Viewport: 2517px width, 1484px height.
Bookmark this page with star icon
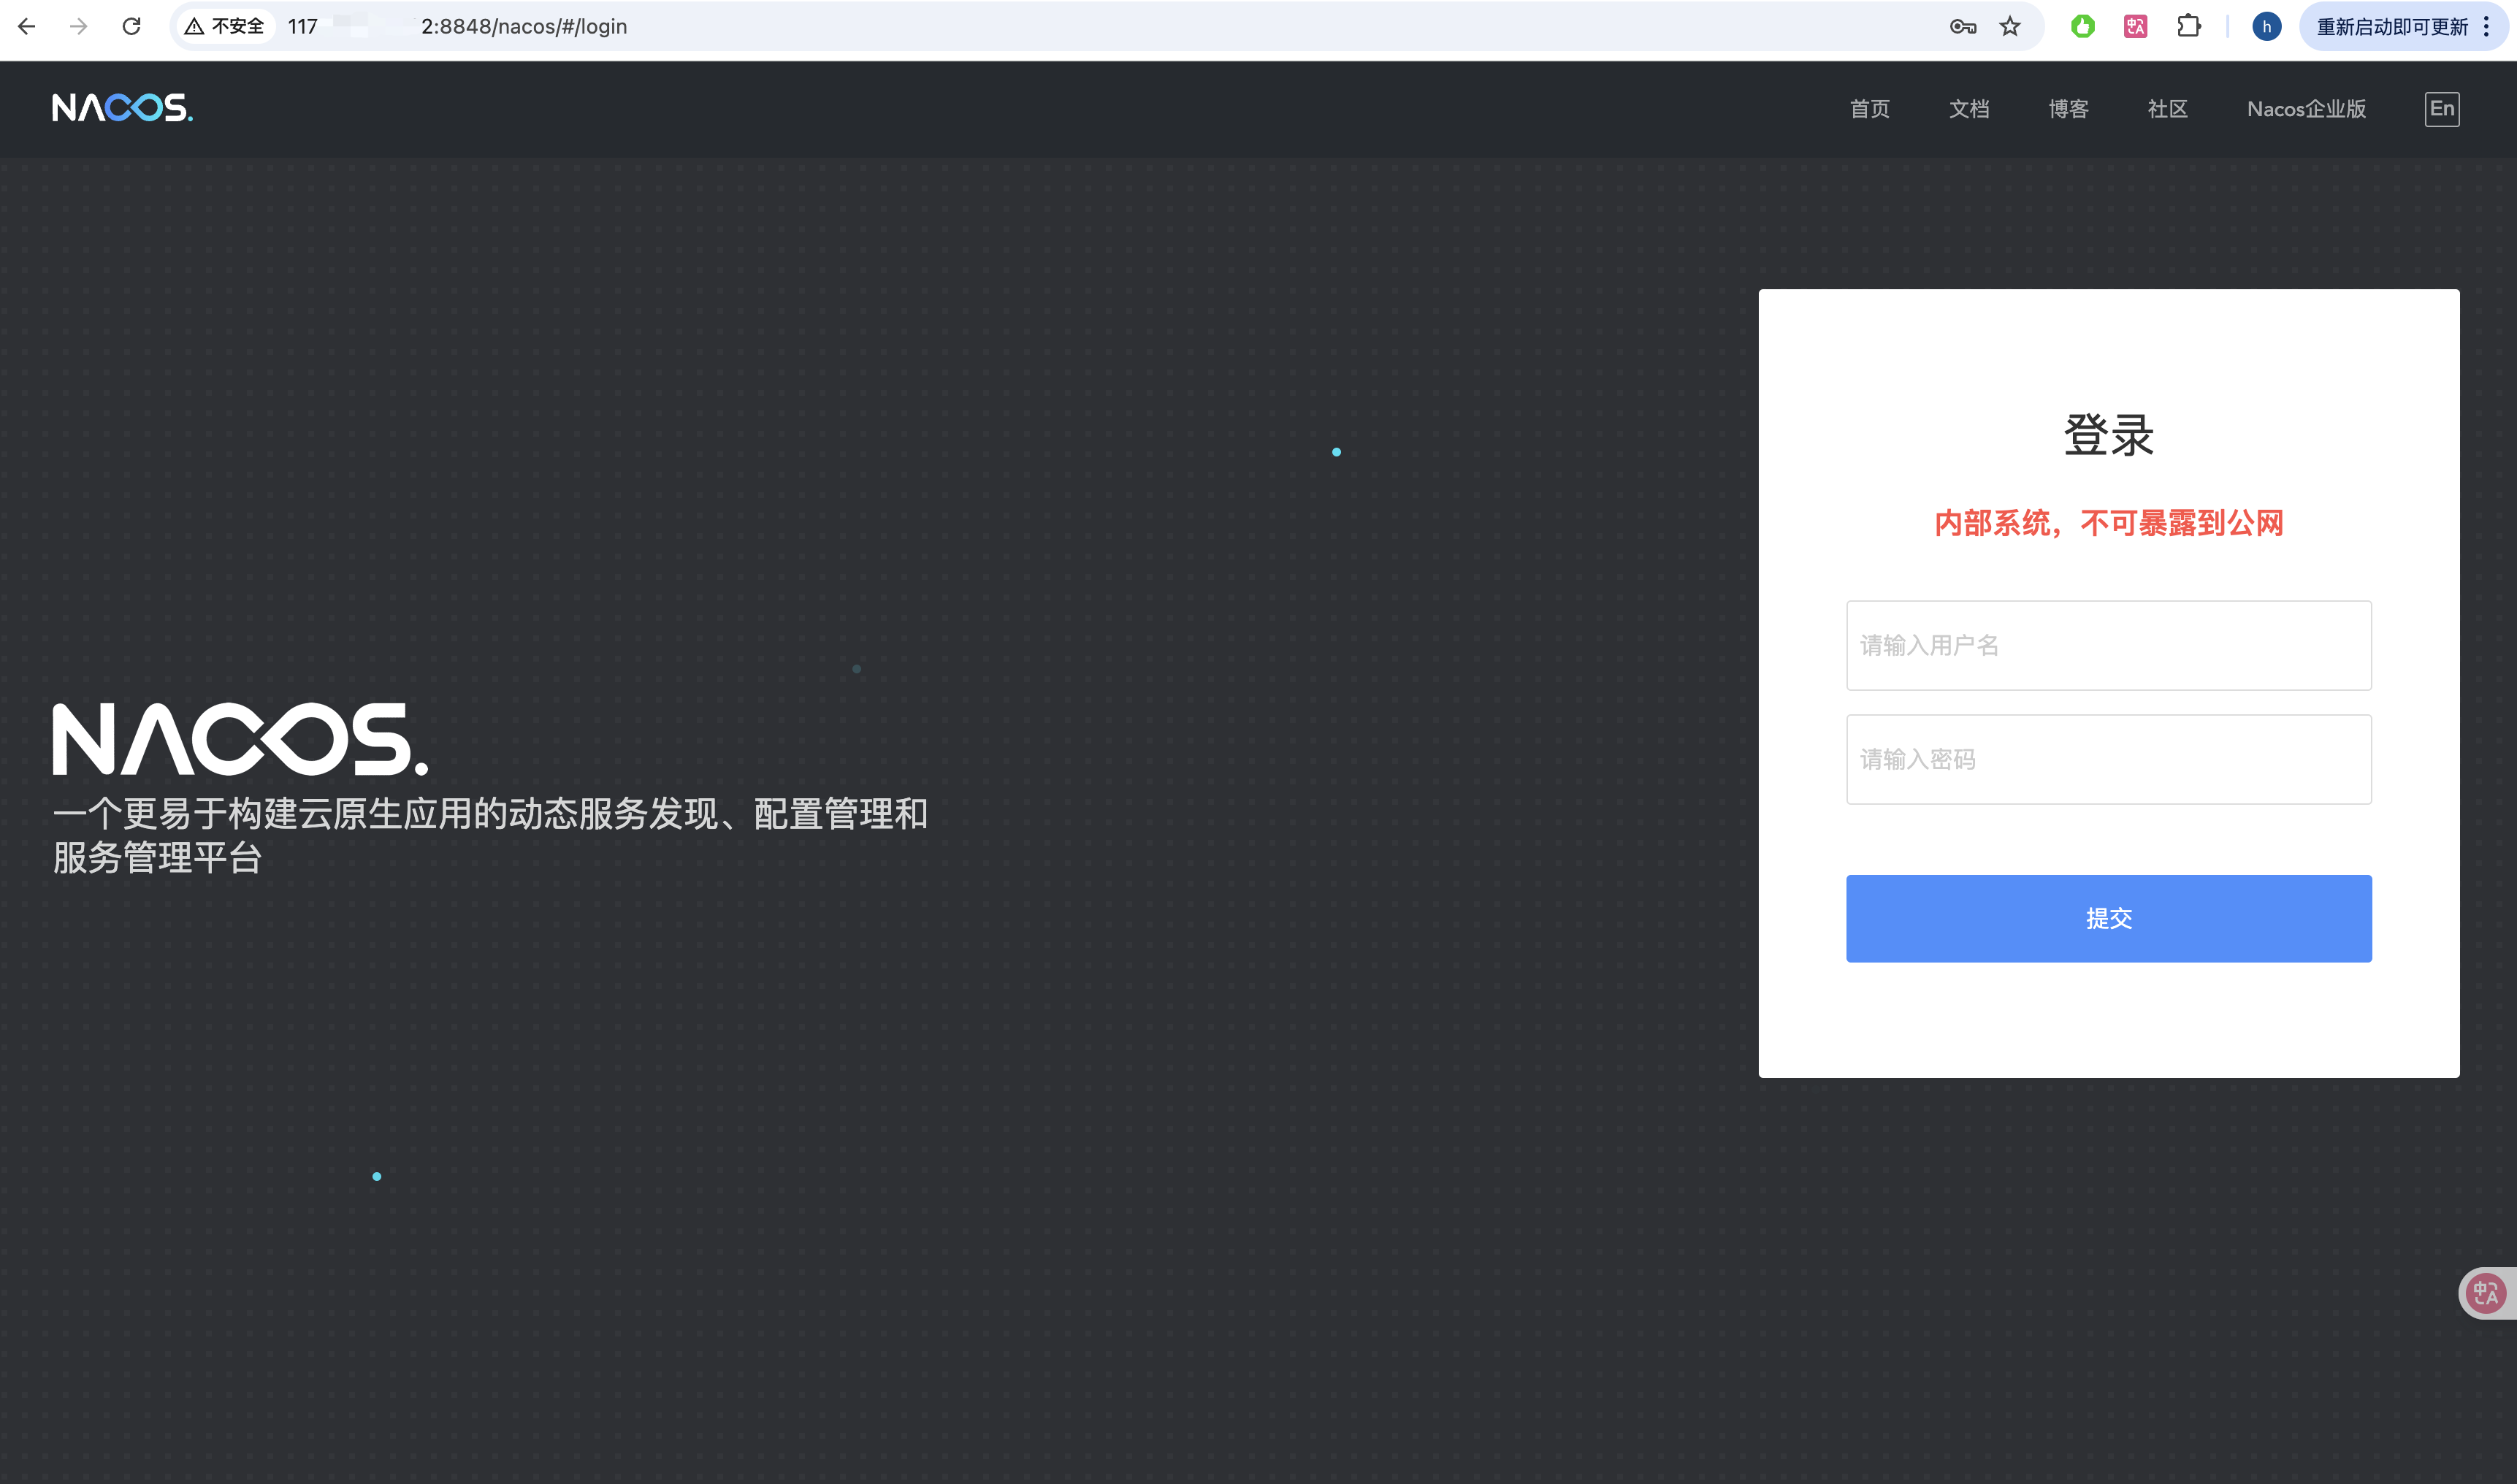tap(2010, 26)
